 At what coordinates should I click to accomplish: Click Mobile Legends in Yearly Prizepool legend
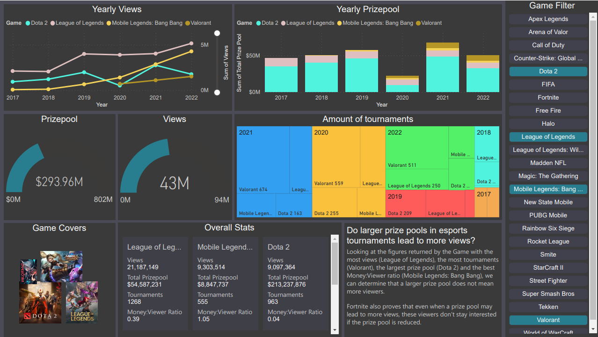click(375, 23)
